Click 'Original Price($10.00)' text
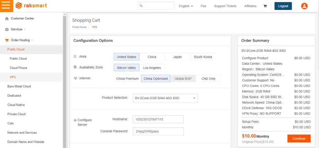This screenshot has width=319, height=148. (x=258, y=142)
